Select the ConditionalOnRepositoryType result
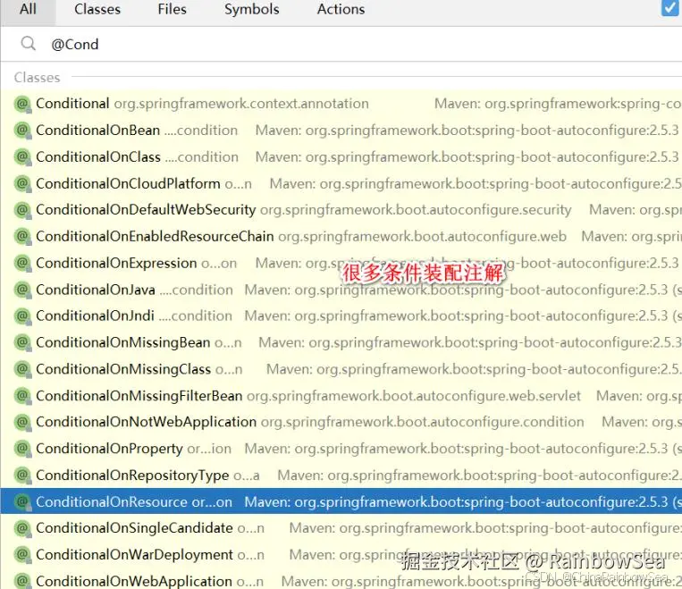The image size is (682, 589). coord(341,475)
